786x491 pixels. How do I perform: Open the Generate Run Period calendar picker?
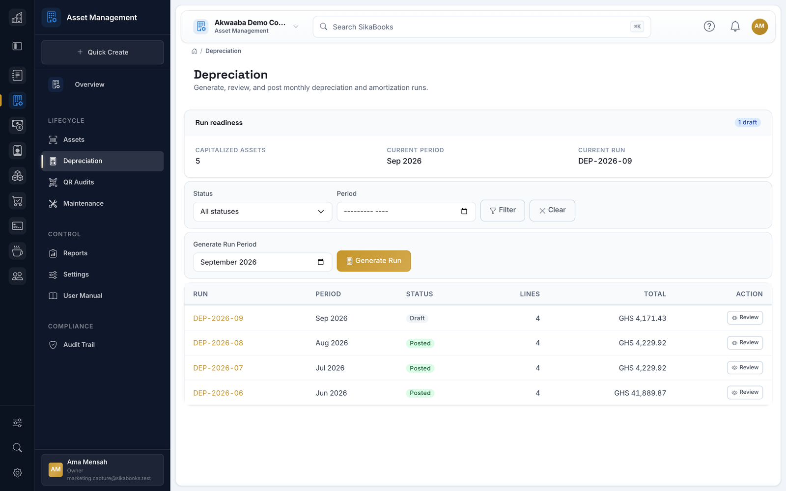coord(320,262)
